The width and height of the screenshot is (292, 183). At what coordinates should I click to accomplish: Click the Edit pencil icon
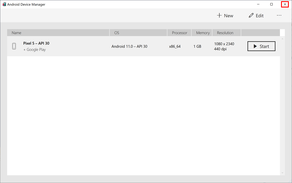(251, 15)
